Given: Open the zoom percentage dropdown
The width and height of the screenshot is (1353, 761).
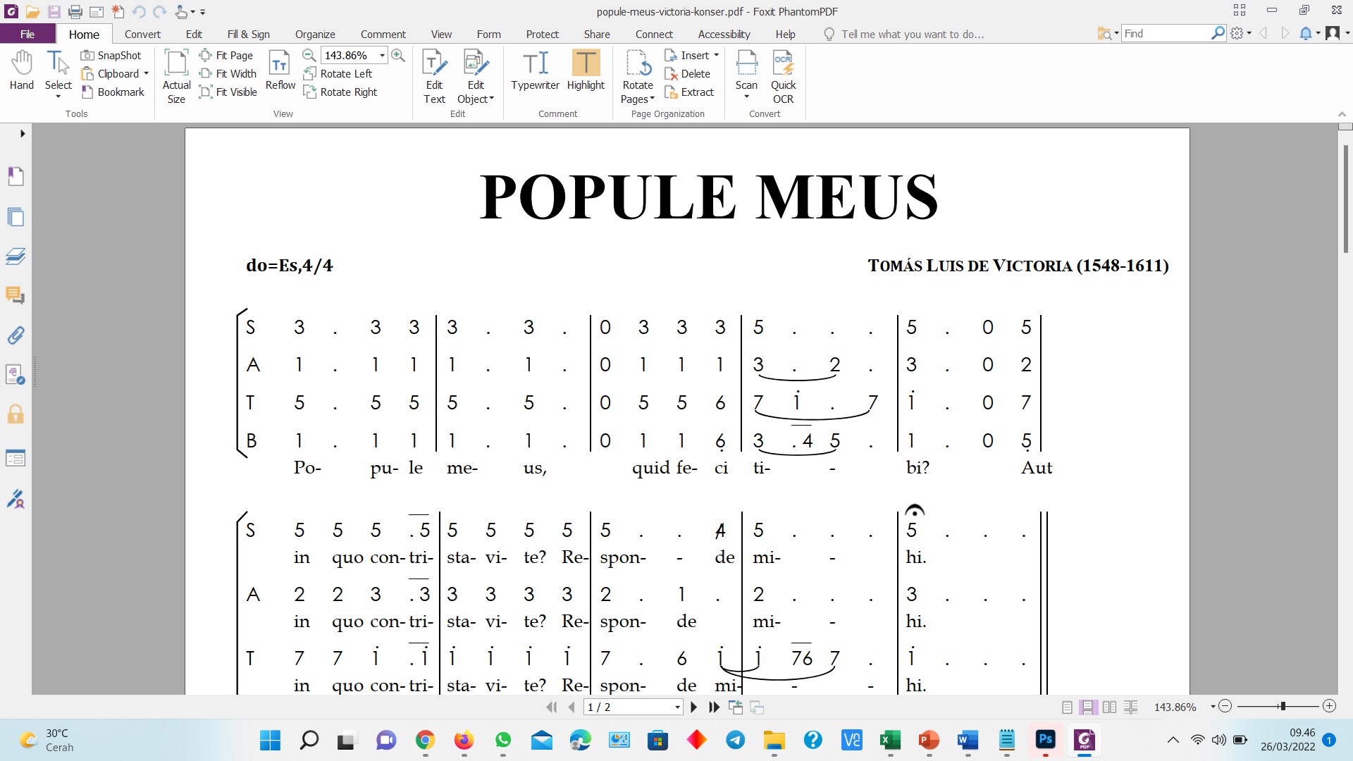Looking at the screenshot, I should click(x=383, y=56).
